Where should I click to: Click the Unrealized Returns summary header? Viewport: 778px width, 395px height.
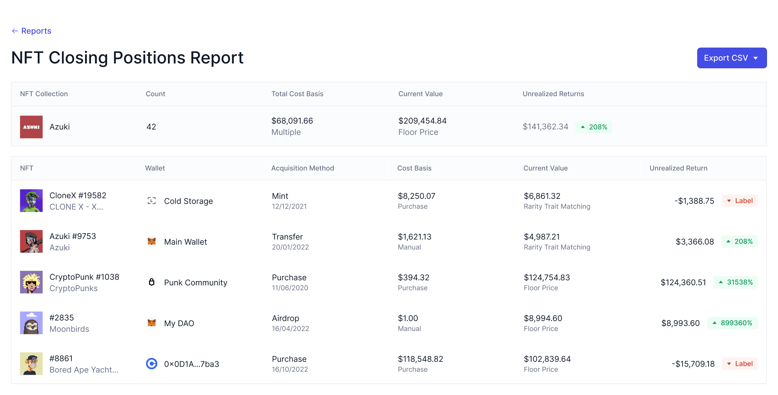coord(553,94)
